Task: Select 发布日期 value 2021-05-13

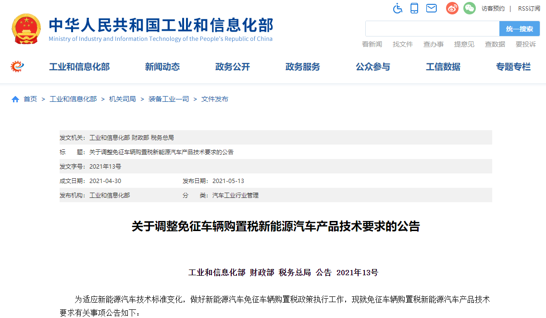Action: click(228, 181)
